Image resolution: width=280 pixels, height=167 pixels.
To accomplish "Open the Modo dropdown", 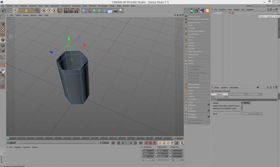I will tap(252, 114).
